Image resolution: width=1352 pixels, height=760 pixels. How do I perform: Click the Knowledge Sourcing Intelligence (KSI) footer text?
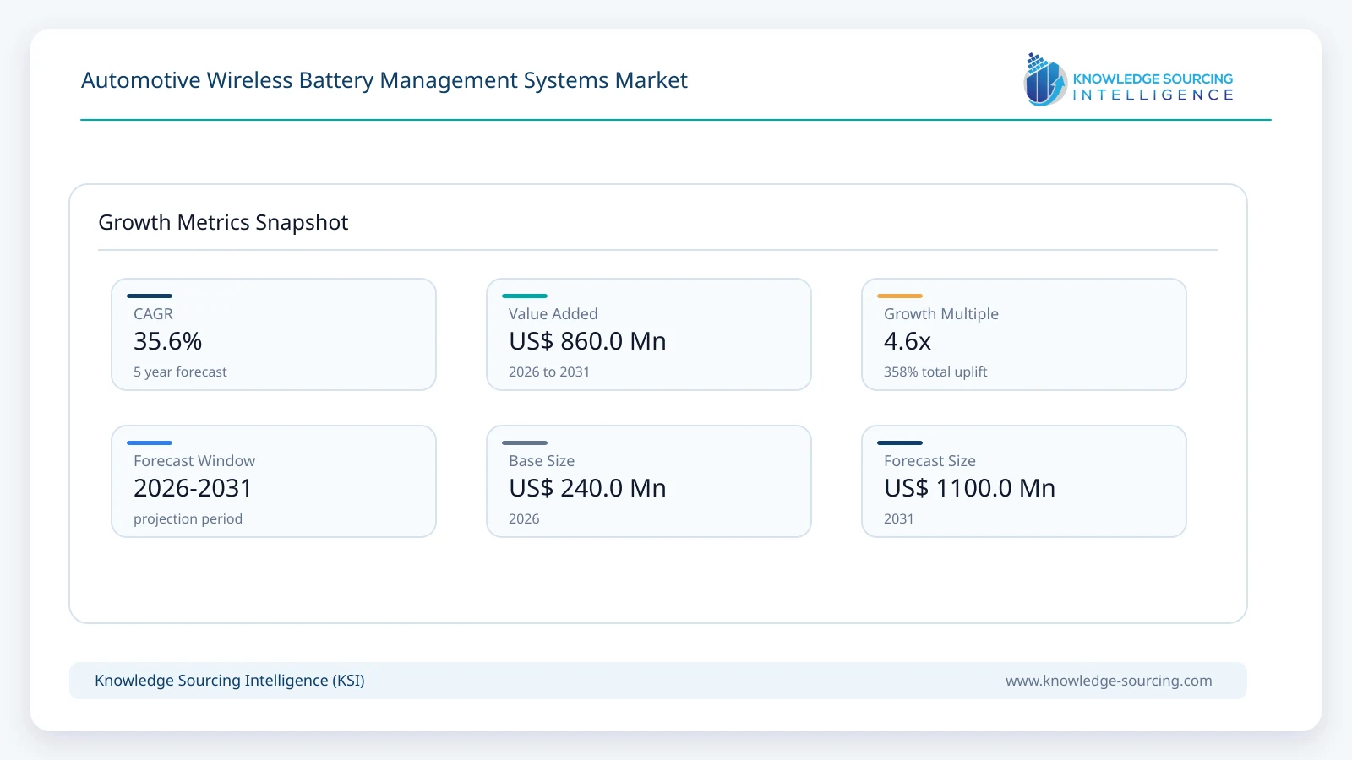[x=230, y=681]
